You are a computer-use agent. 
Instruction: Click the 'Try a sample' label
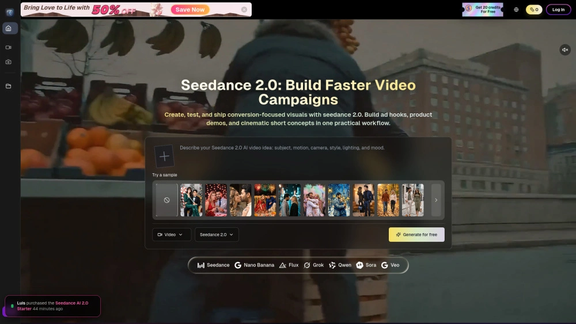pyautogui.click(x=165, y=175)
